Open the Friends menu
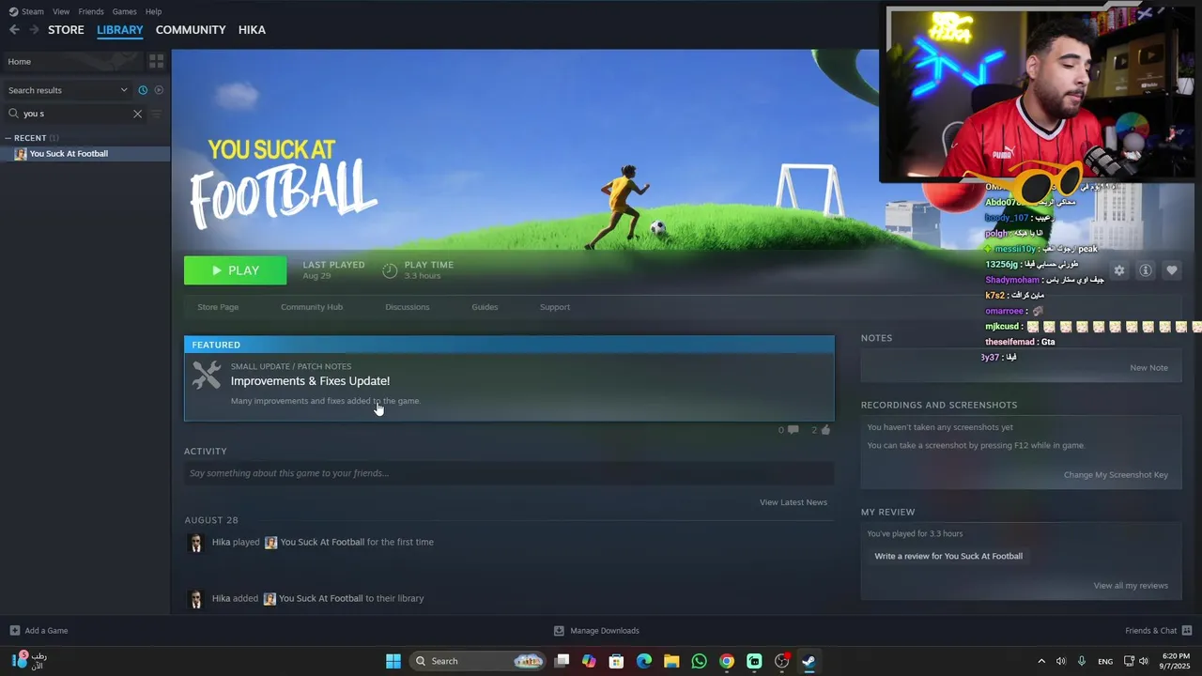 [x=91, y=11]
